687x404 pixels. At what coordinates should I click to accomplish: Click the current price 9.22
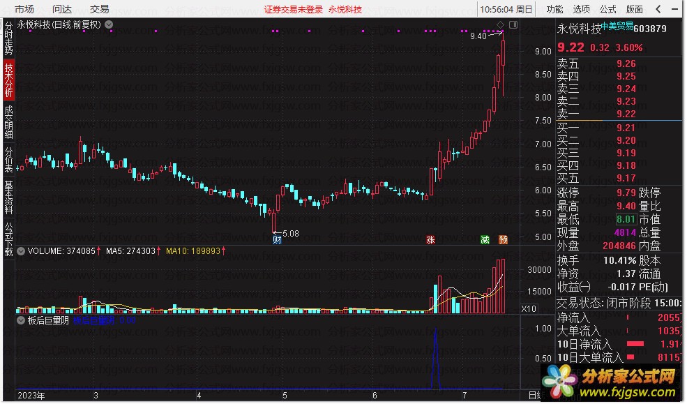[571, 47]
